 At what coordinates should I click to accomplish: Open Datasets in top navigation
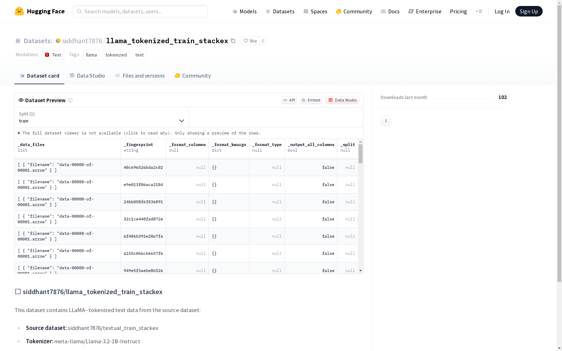[x=280, y=11]
